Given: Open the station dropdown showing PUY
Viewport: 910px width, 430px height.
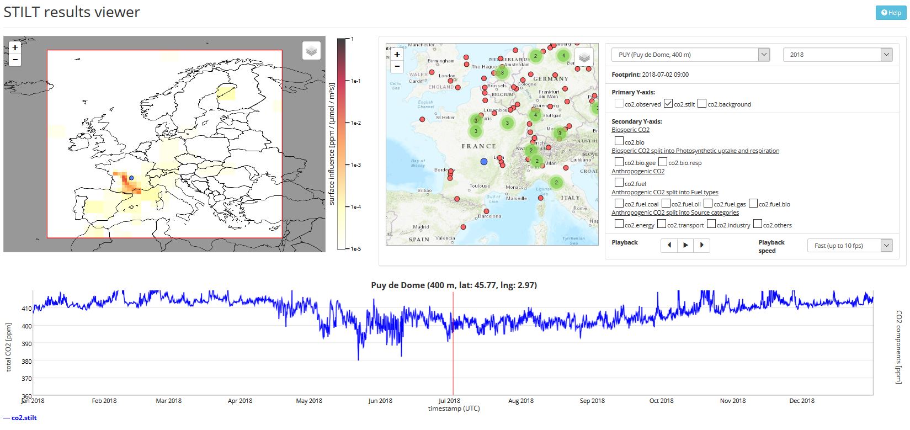Looking at the screenshot, I should (690, 55).
